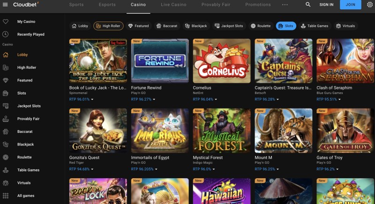Viewport: 375px width, 204px height.
Task: Select the Virtuals filter chip
Action: 346,26
